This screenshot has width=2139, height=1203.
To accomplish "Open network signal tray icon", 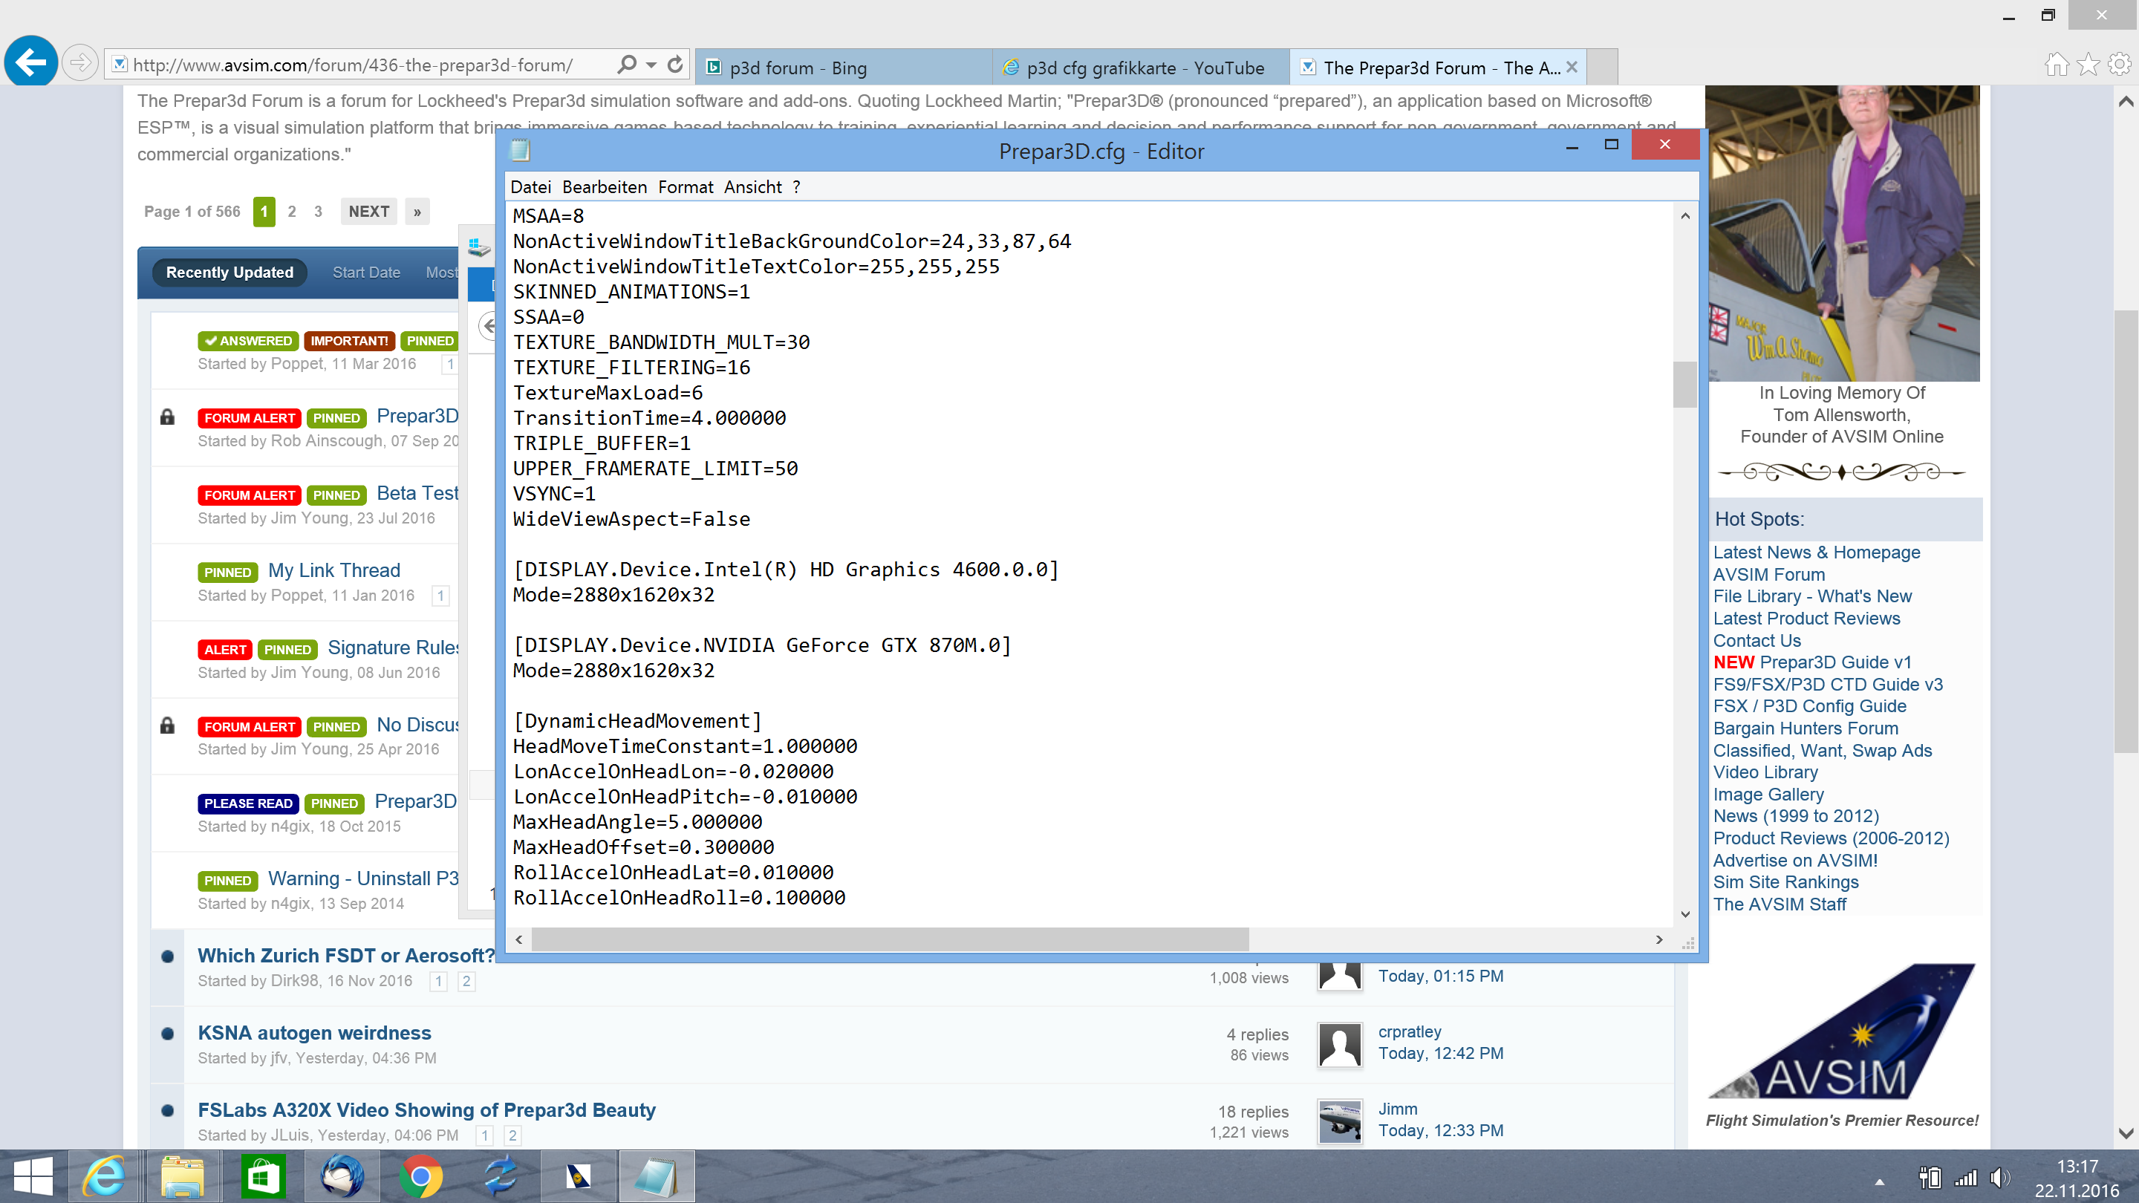I will [x=1965, y=1178].
